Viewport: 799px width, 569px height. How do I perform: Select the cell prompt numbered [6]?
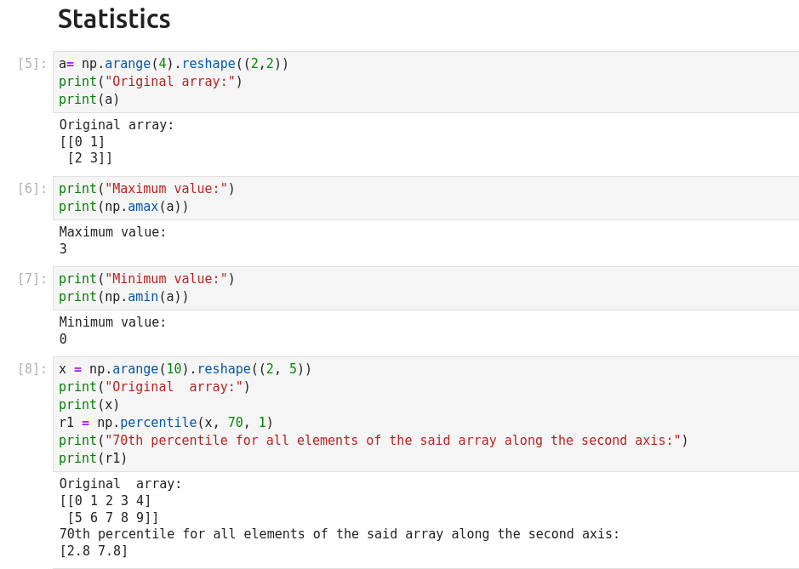[32, 189]
